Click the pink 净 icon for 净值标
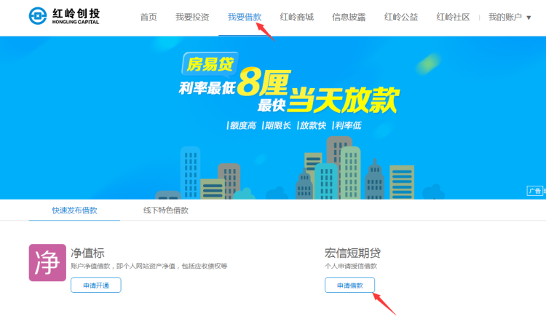This screenshot has width=546, height=327. (47, 263)
